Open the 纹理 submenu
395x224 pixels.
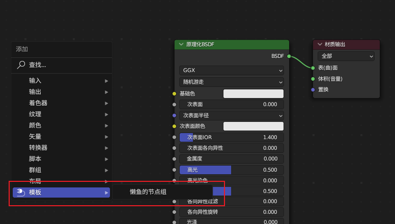pos(62,114)
